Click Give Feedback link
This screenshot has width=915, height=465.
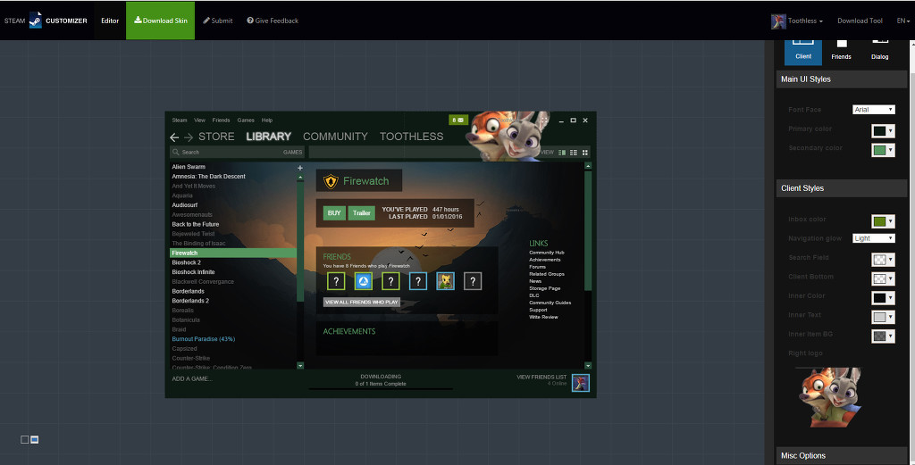(273, 21)
